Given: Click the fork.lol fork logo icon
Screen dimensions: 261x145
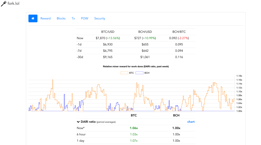Looking at the screenshot, I should tap(4, 4).
